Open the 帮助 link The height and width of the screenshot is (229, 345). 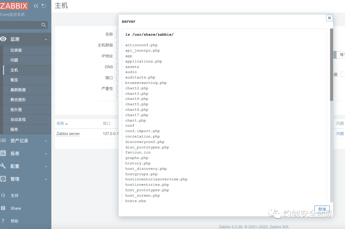(x=14, y=221)
